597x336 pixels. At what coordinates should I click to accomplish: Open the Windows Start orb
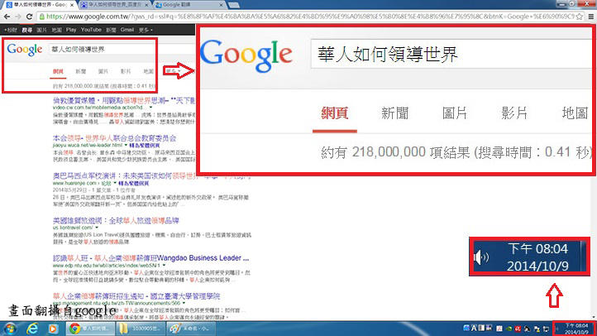[x=10, y=329]
